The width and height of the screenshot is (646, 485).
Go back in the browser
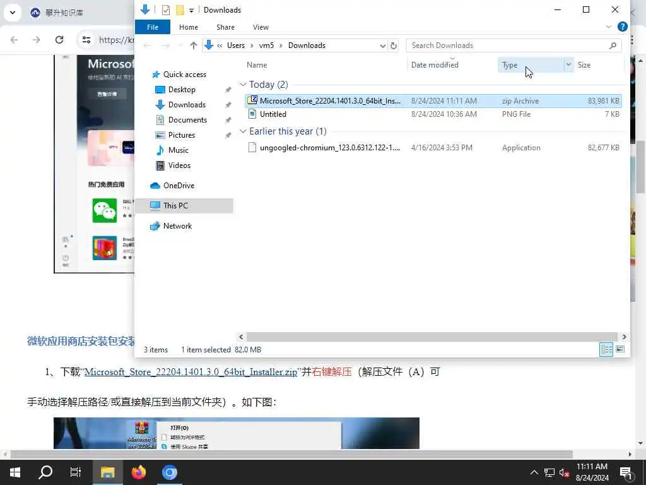(x=14, y=40)
